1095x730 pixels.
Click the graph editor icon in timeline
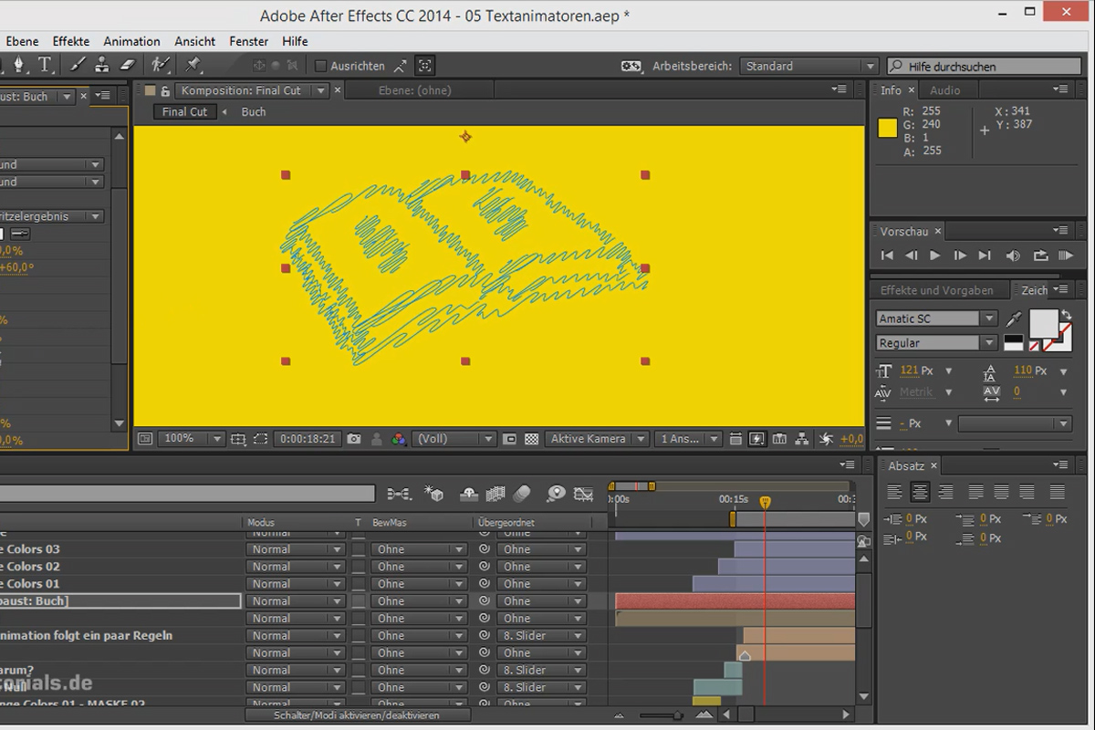click(x=583, y=494)
